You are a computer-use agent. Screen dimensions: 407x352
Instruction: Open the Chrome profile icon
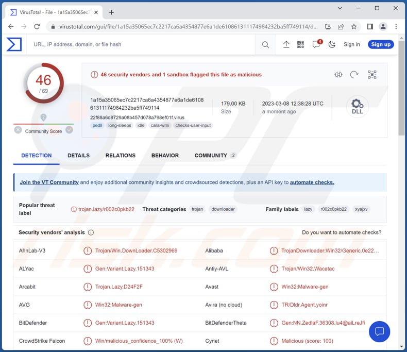[x=383, y=26]
